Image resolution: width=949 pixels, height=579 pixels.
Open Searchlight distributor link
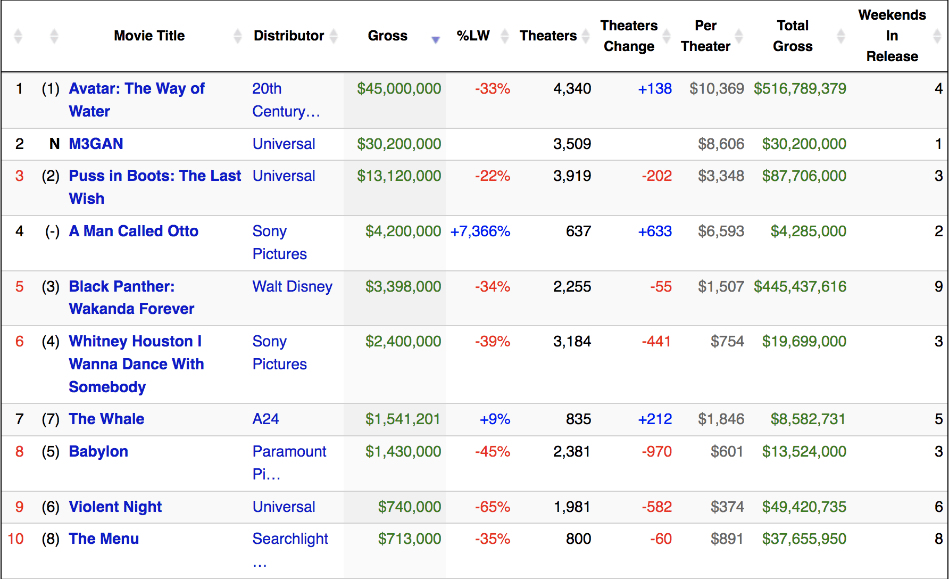click(x=290, y=550)
